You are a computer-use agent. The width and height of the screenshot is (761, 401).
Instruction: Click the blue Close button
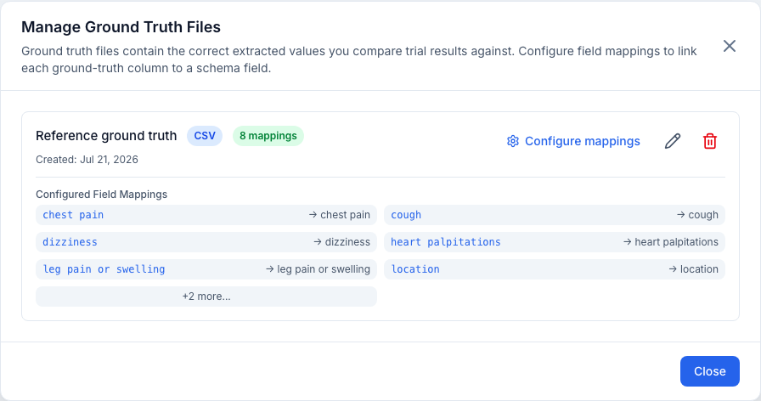(x=709, y=371)
